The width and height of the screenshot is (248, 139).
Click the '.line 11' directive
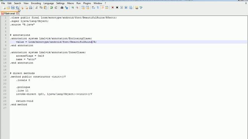22,90
